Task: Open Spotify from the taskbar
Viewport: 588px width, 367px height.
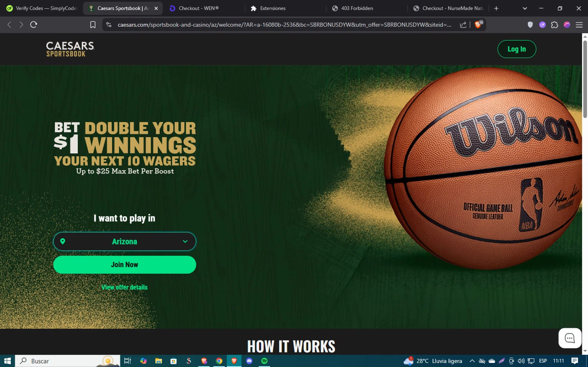Action: [x=264, y=361]
